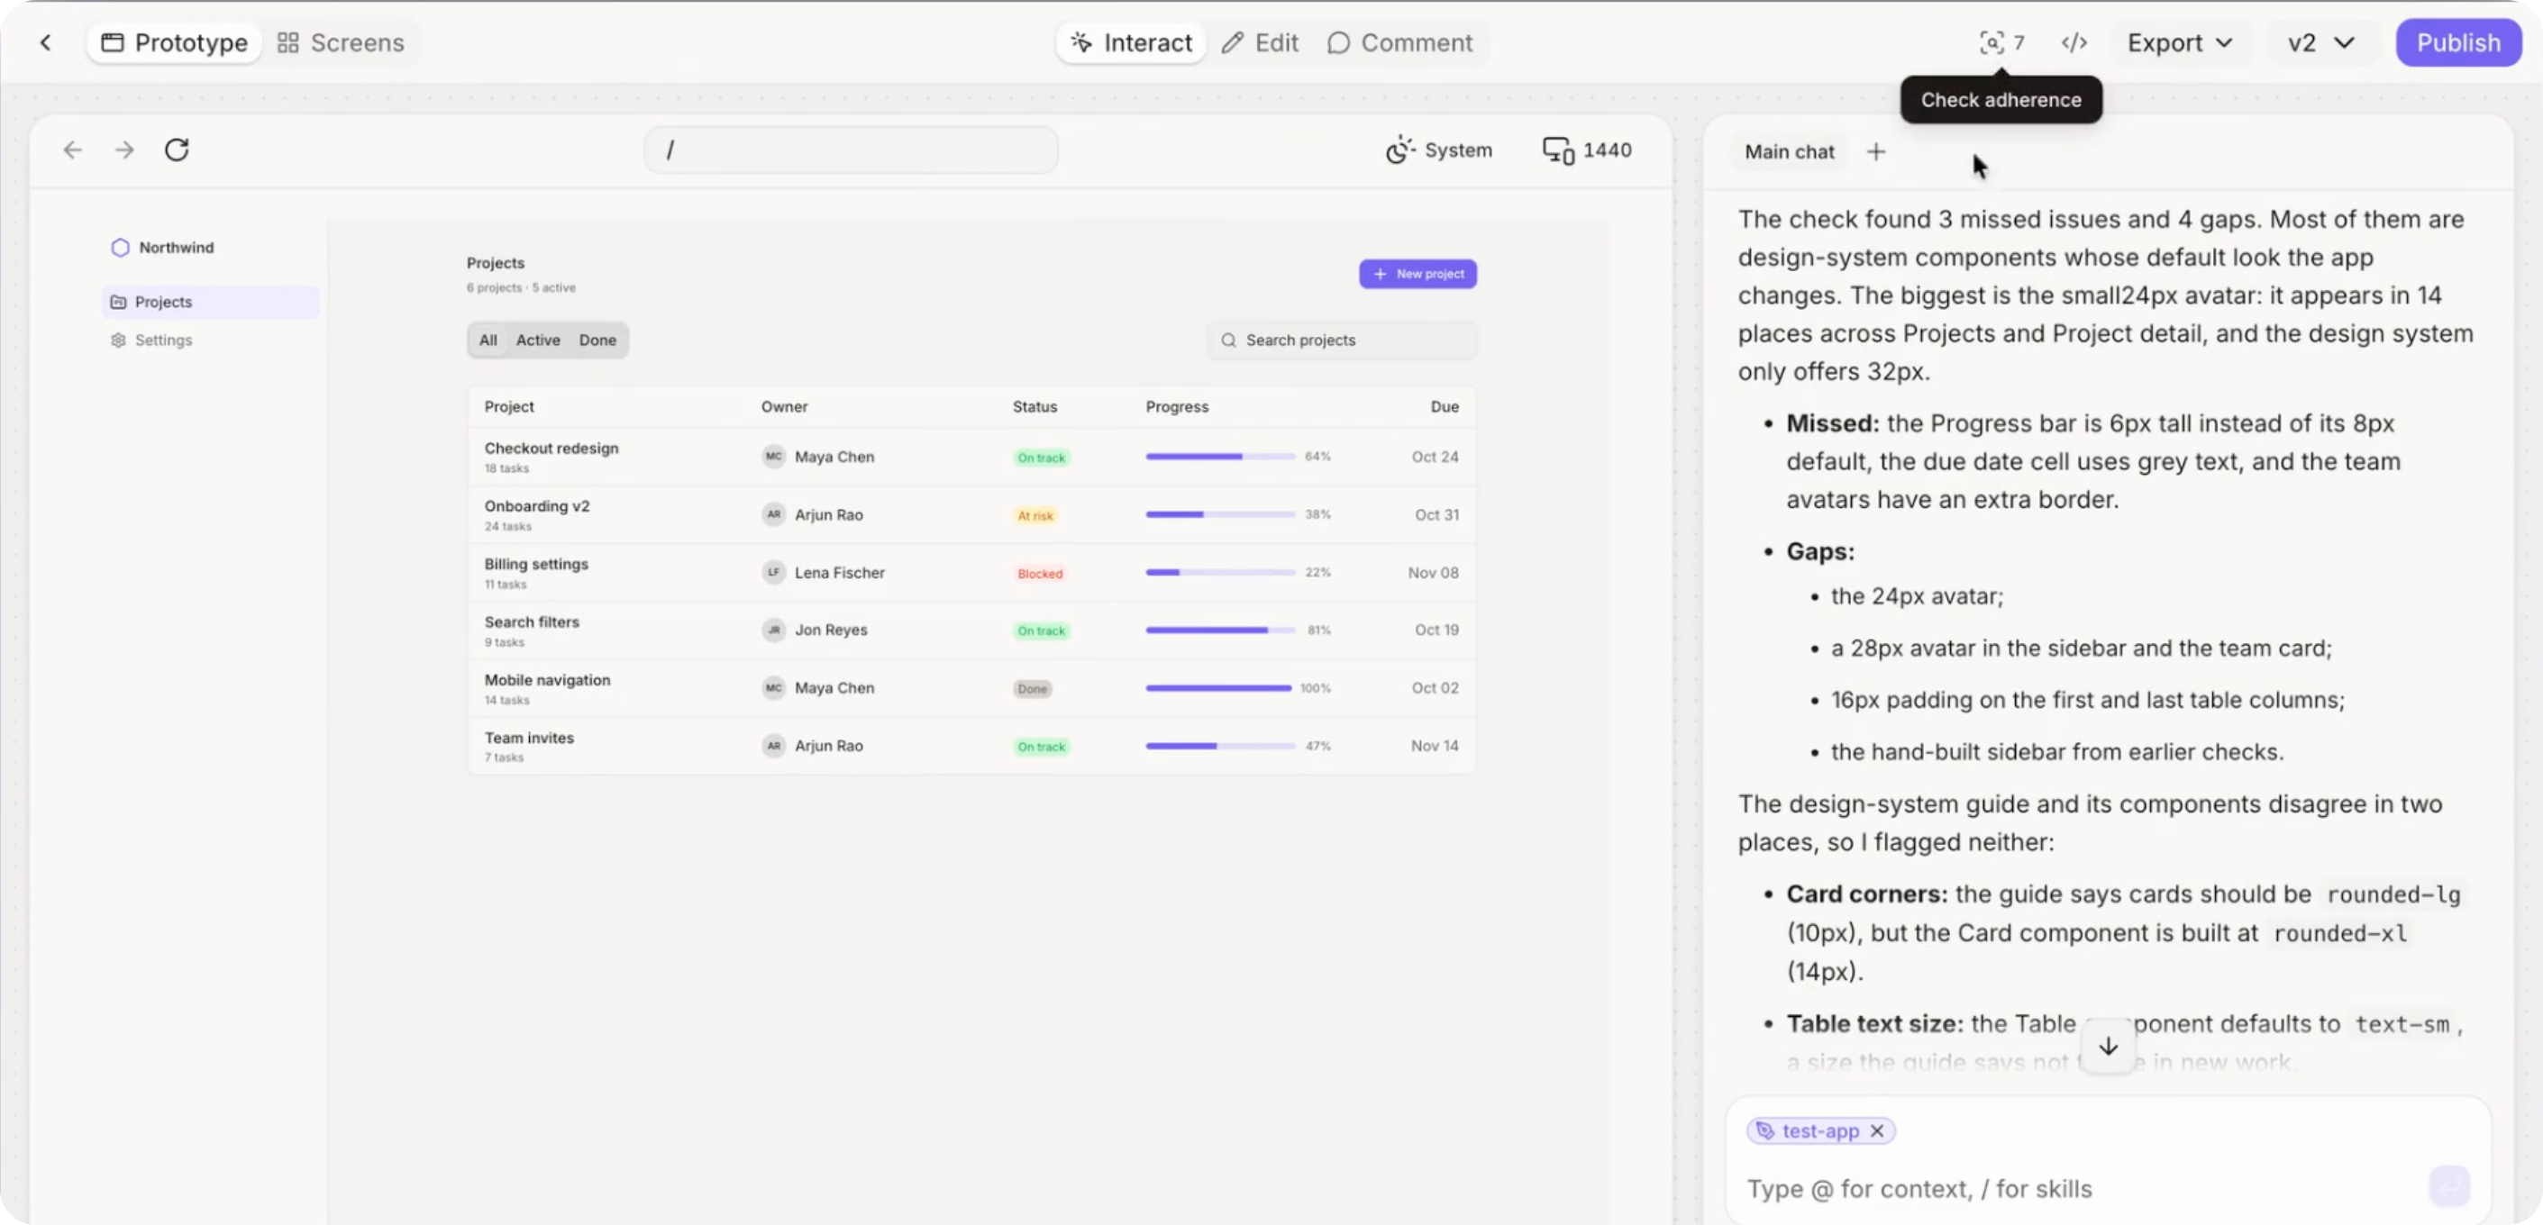
Task: Filter projects by Active
Action: click(x=538, y=340)
